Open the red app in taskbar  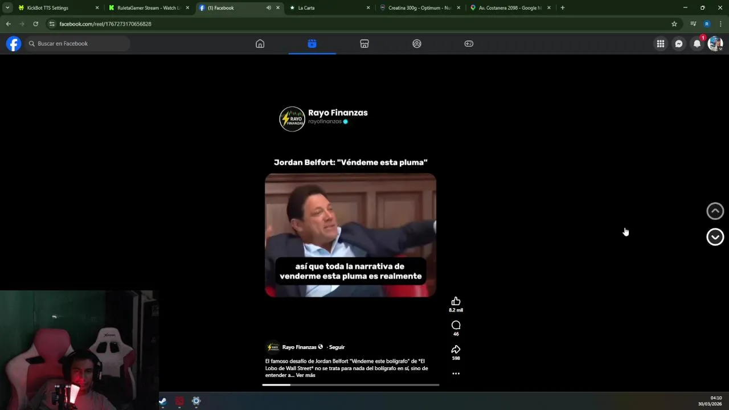(x=179, y=401)
